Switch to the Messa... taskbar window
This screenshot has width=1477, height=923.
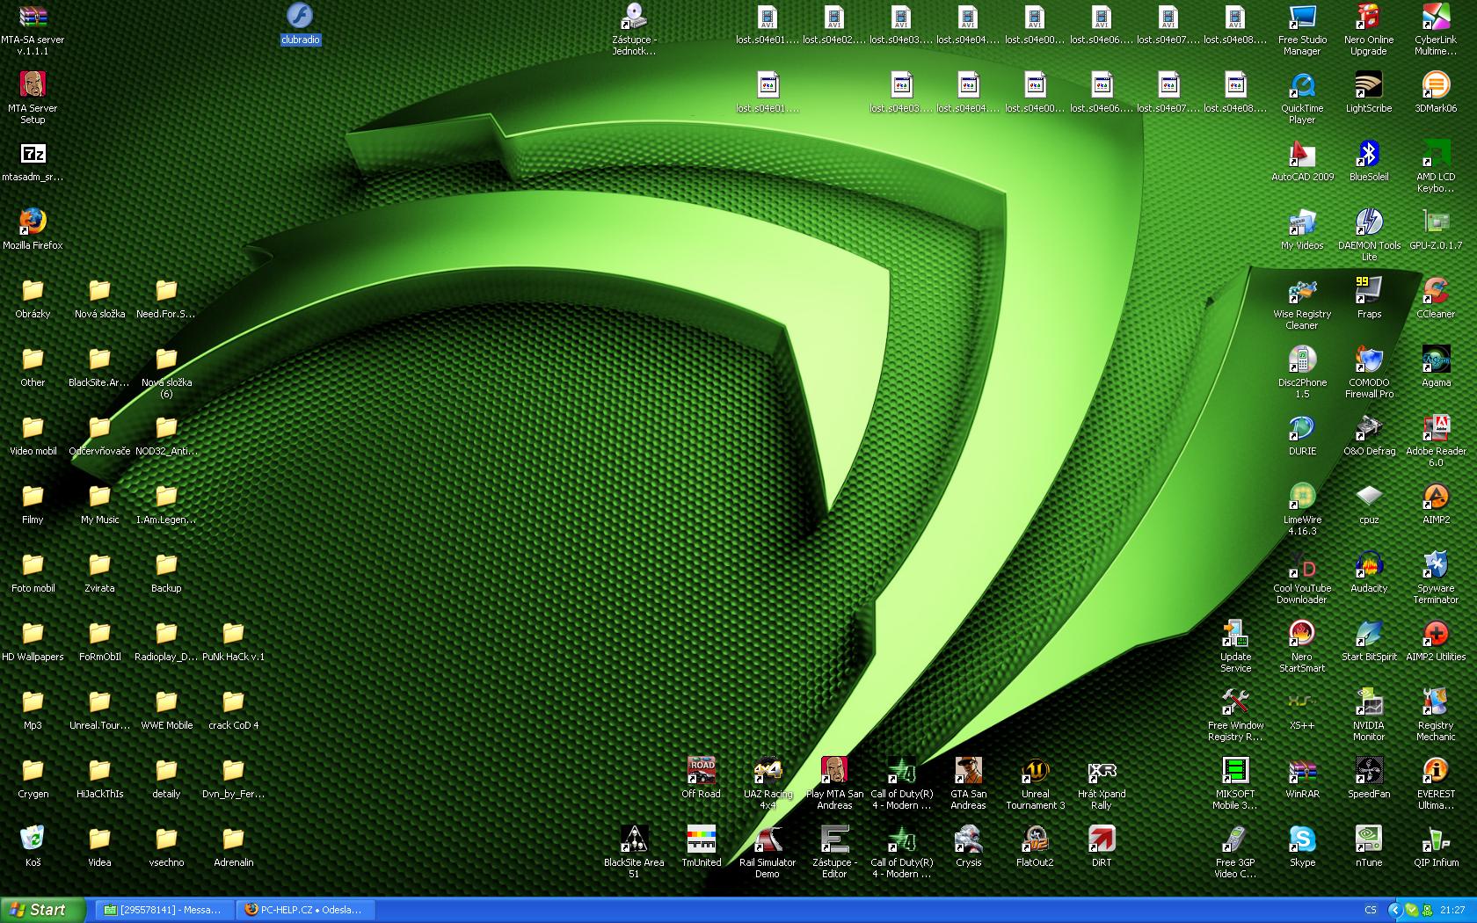(163, 910)
